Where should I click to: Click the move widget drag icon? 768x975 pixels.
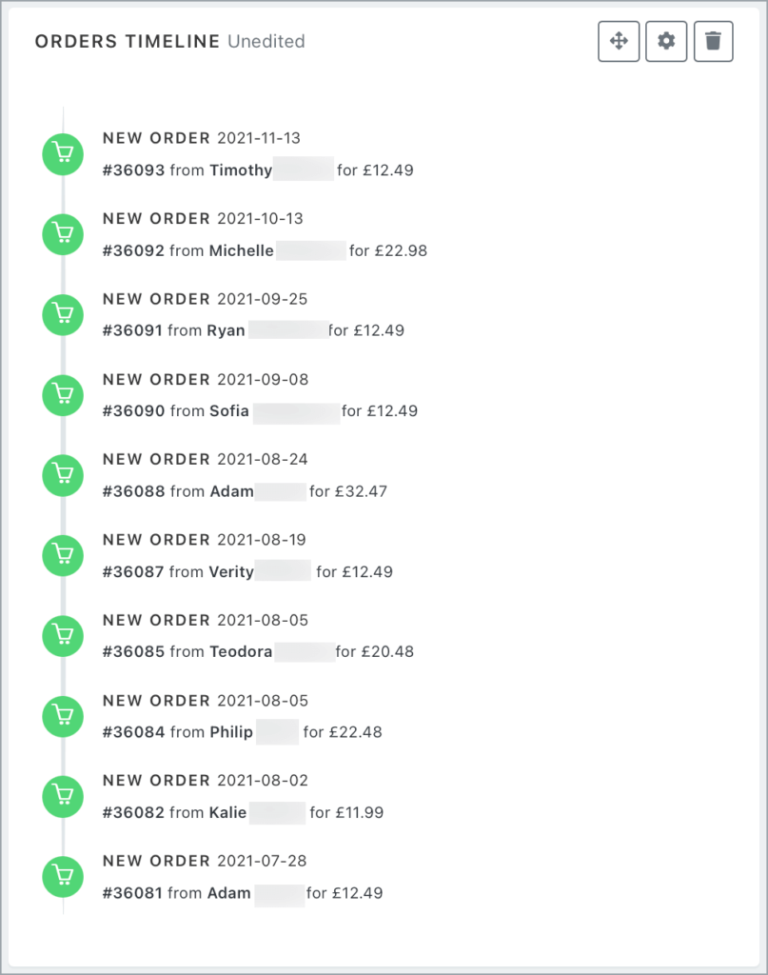coord(619,42)
